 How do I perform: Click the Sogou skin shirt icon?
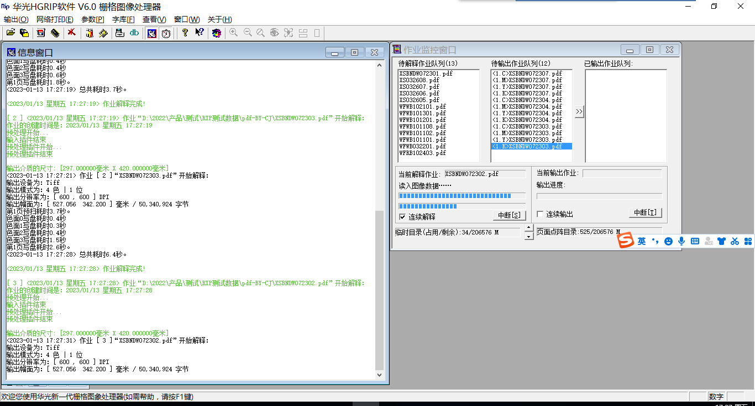click(721, 241)
